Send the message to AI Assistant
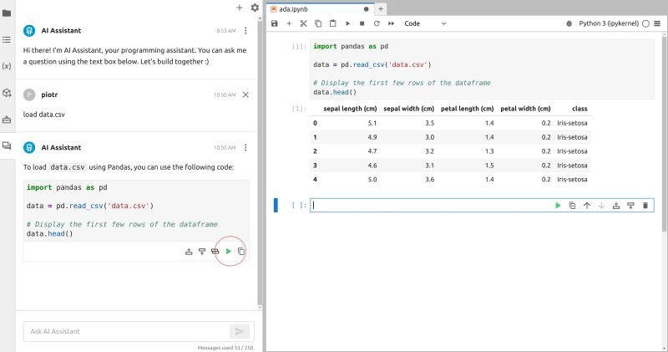668x352 pixels. [x=240, y=332]
